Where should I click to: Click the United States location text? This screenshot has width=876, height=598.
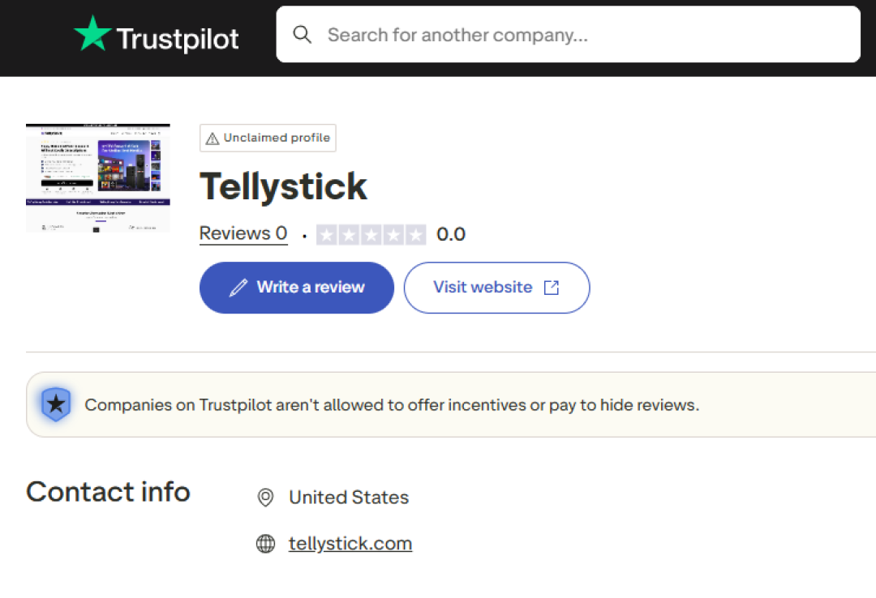coord(349,498)
